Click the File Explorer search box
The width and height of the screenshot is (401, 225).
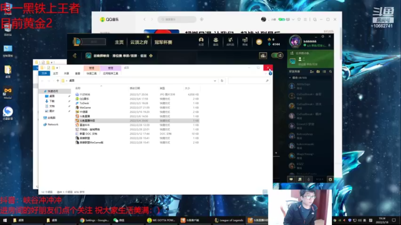coord(249,80)
